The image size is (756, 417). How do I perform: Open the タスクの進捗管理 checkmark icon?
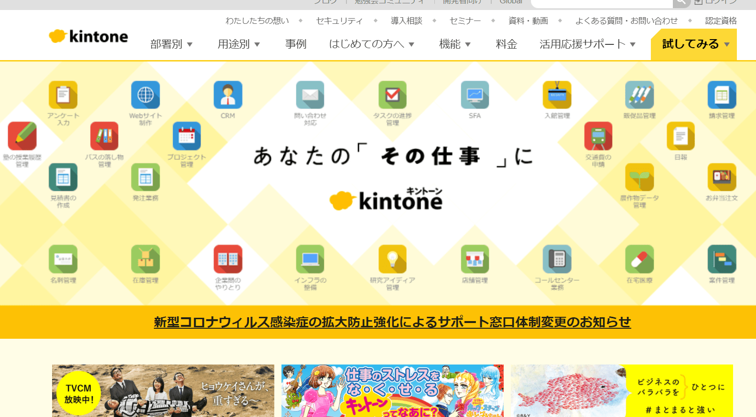click(x=392, y=95)
